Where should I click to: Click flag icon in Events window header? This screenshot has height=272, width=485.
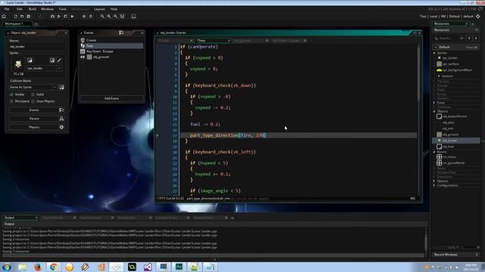click(121, 32)
